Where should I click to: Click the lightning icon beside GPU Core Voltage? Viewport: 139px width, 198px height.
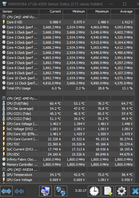4,180
